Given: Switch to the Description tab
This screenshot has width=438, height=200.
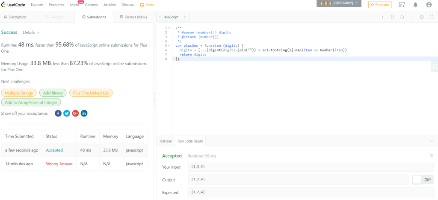Looking at the screenshot, I should 15,17.
